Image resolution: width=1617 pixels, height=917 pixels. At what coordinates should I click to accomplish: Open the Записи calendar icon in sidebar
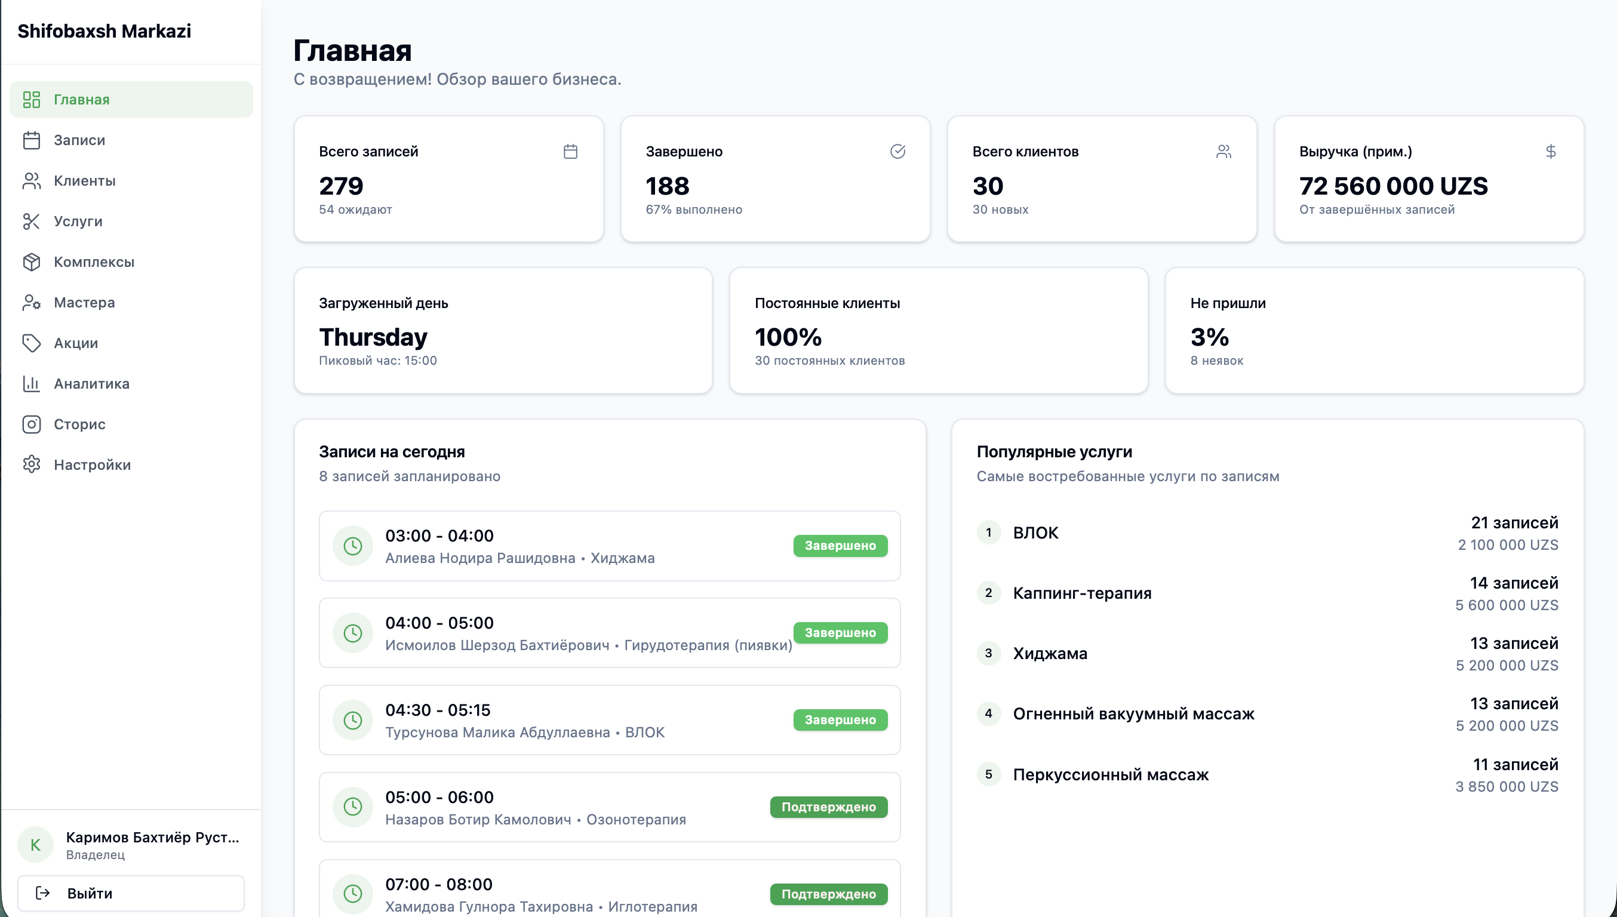[32, 140]
